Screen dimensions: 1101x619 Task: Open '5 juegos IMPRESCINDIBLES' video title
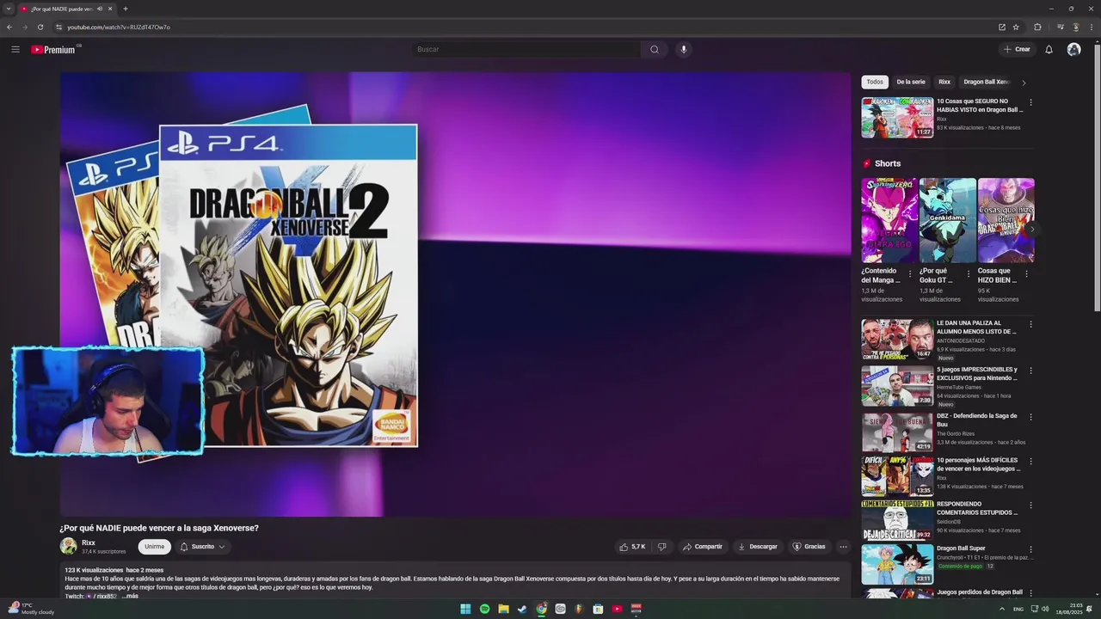point(977,374)
